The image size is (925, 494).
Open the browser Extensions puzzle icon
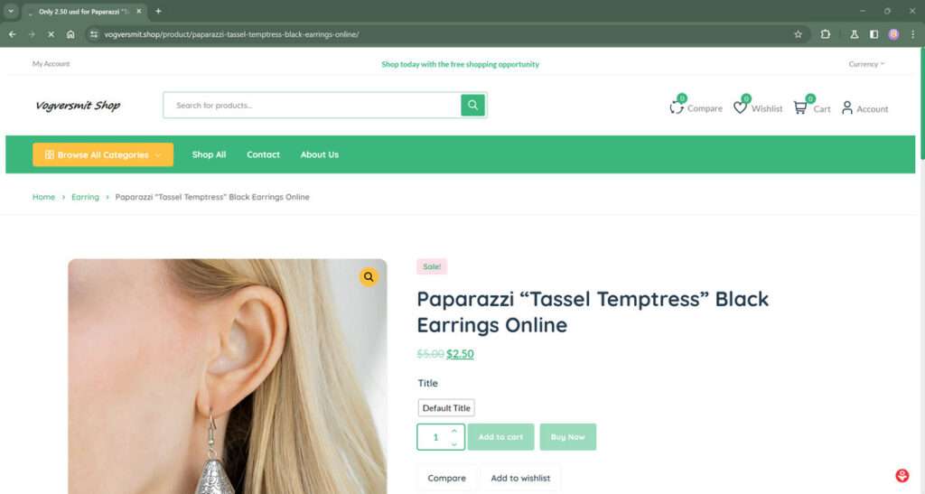[x=826, y=34]
